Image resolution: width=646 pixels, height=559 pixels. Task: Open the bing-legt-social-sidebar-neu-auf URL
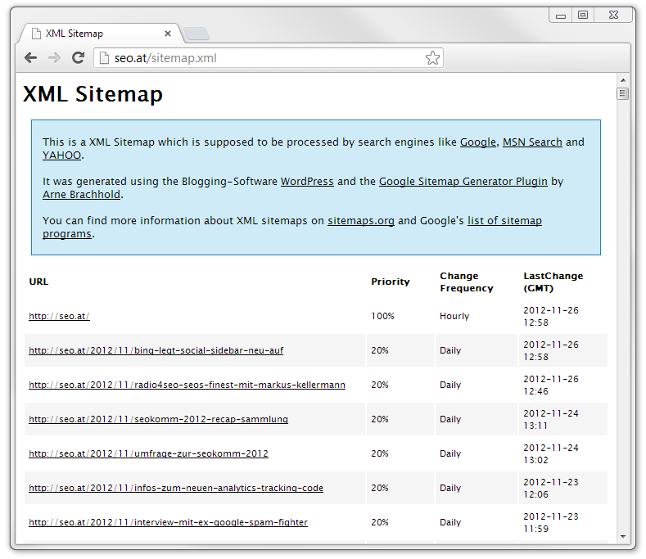(156, 350)
